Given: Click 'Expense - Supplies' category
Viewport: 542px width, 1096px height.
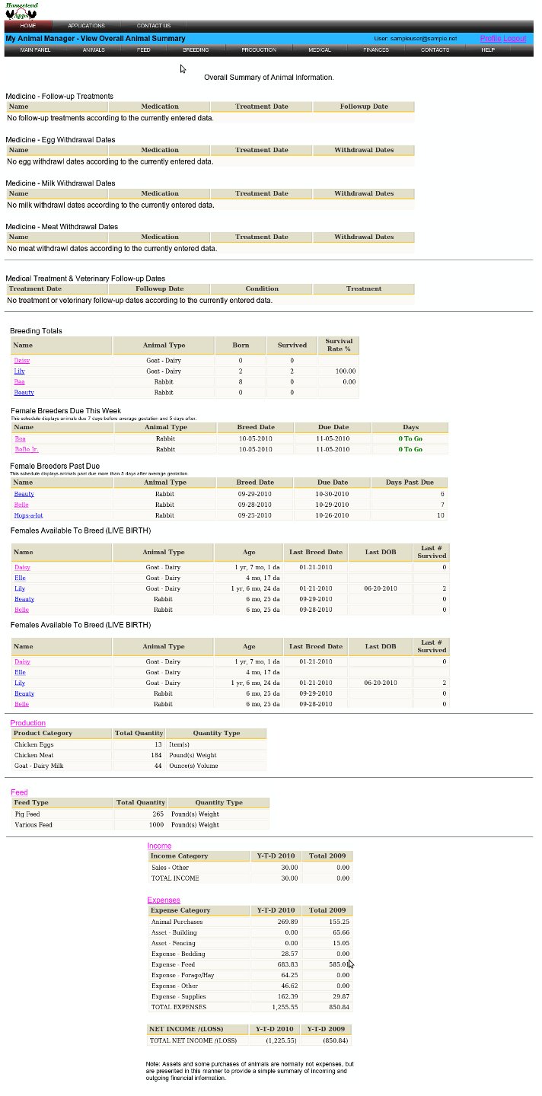Looking at the screenshot, I should pos(199,996).
